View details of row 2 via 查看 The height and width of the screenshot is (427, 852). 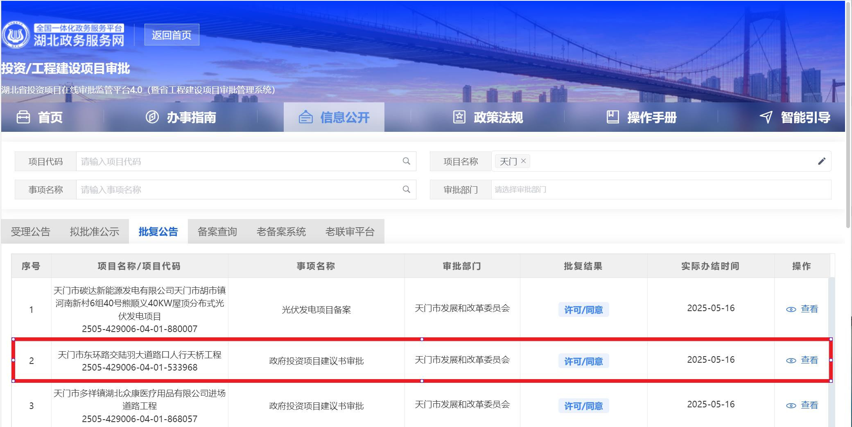802,360
